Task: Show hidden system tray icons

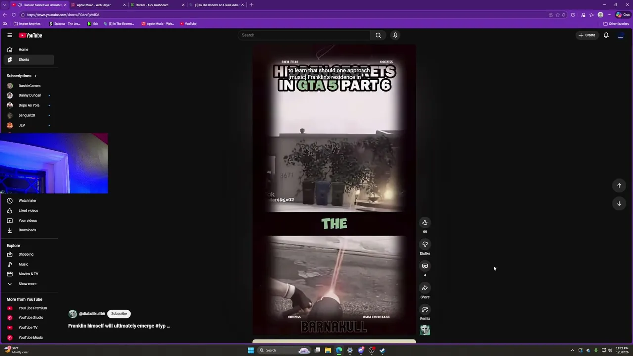Action: point(572,350)
